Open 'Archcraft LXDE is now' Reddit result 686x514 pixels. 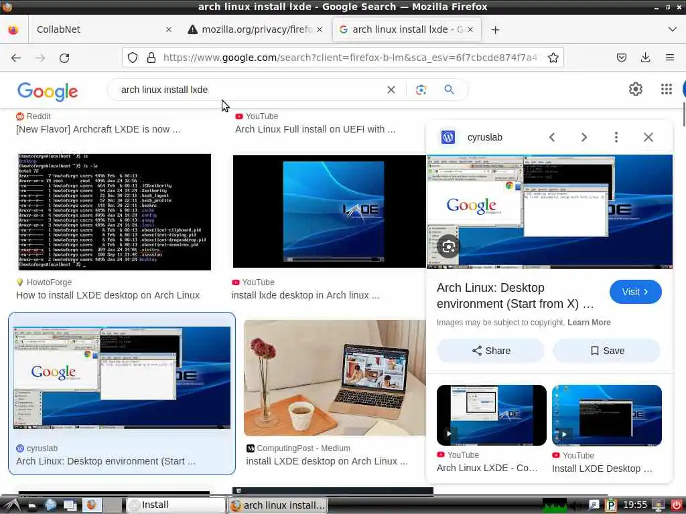(98, 129)
